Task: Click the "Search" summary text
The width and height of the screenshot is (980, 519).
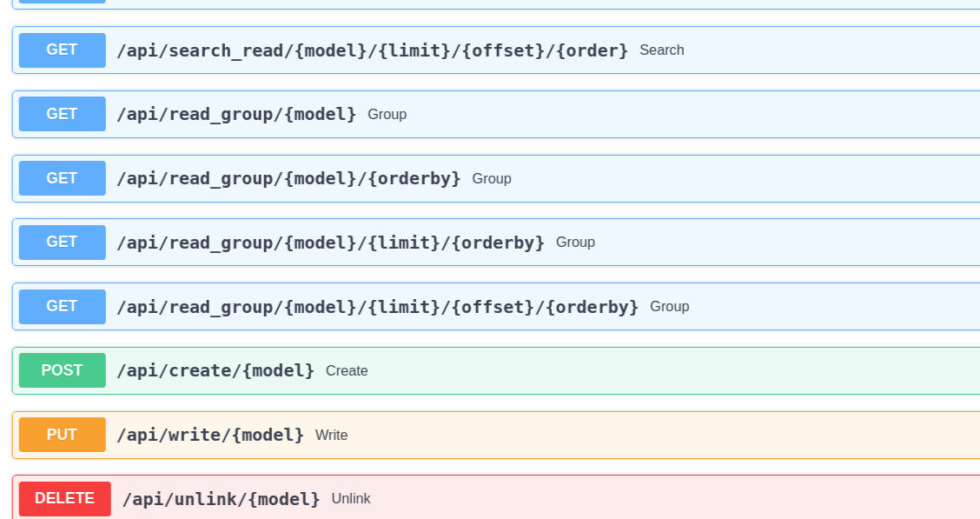Action: pos(661,50)
